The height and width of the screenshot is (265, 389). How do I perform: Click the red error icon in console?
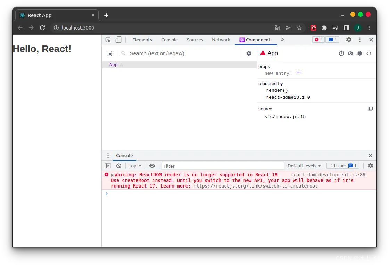[x=106, y=175]
